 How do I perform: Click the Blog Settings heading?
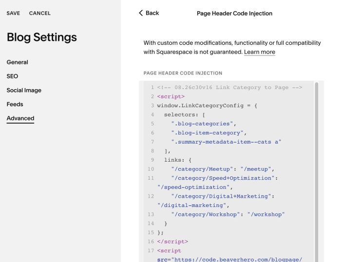pos(42,37)
